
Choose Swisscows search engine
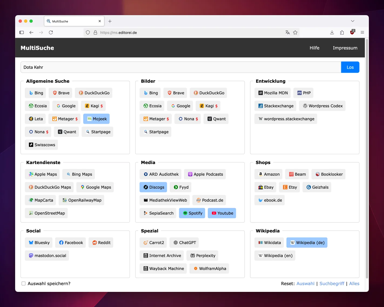(x=41, y=145)
